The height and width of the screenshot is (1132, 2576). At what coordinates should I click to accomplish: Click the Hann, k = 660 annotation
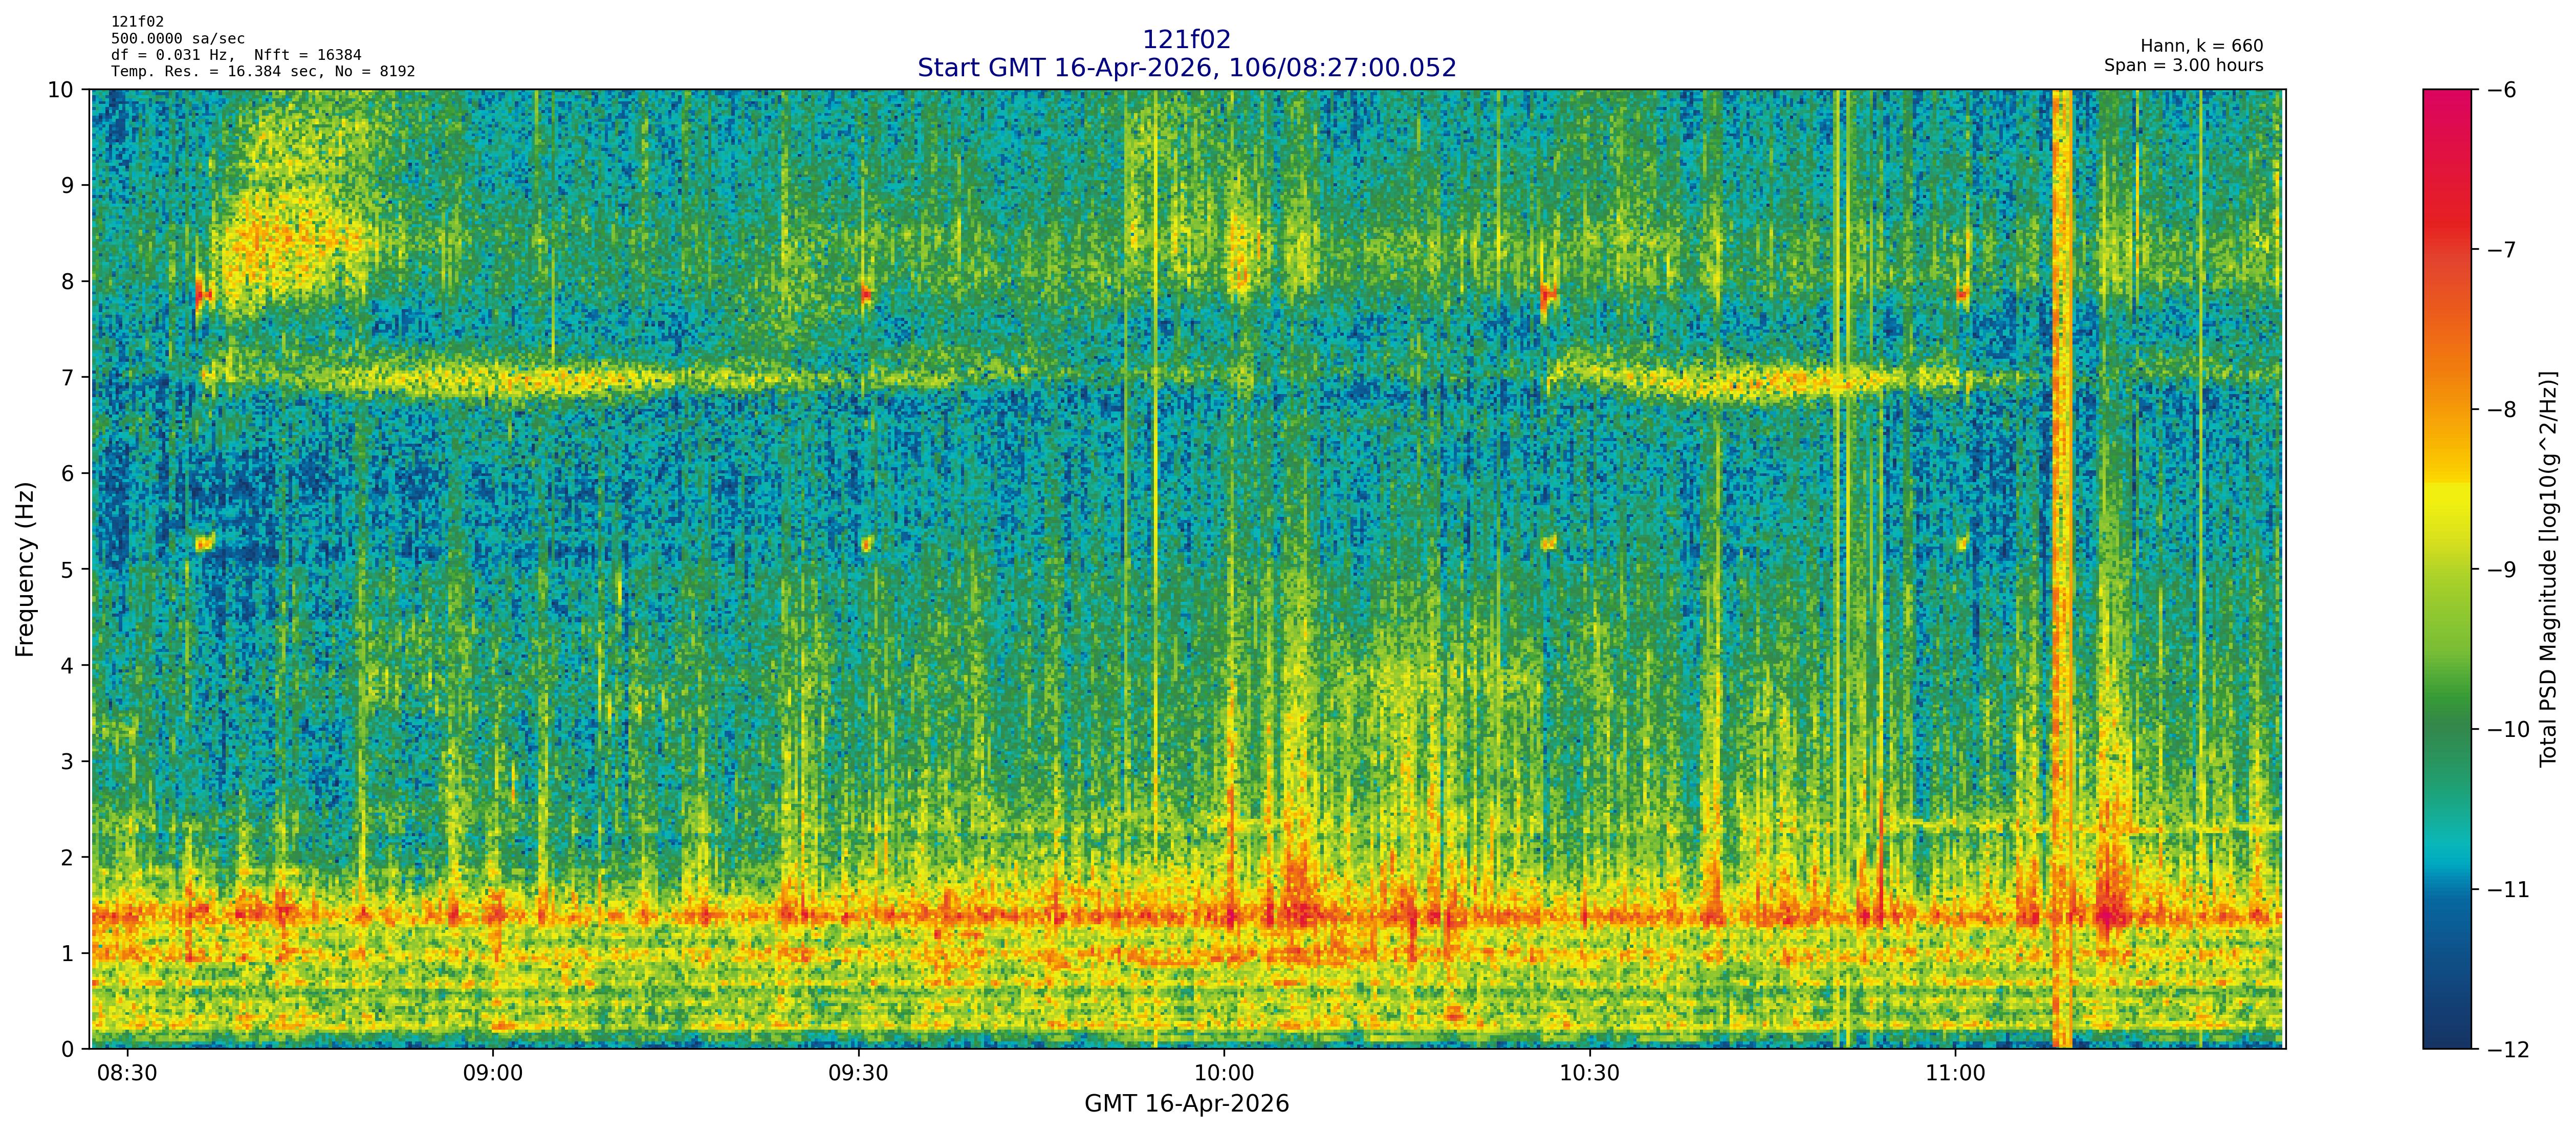point(2201,46)
